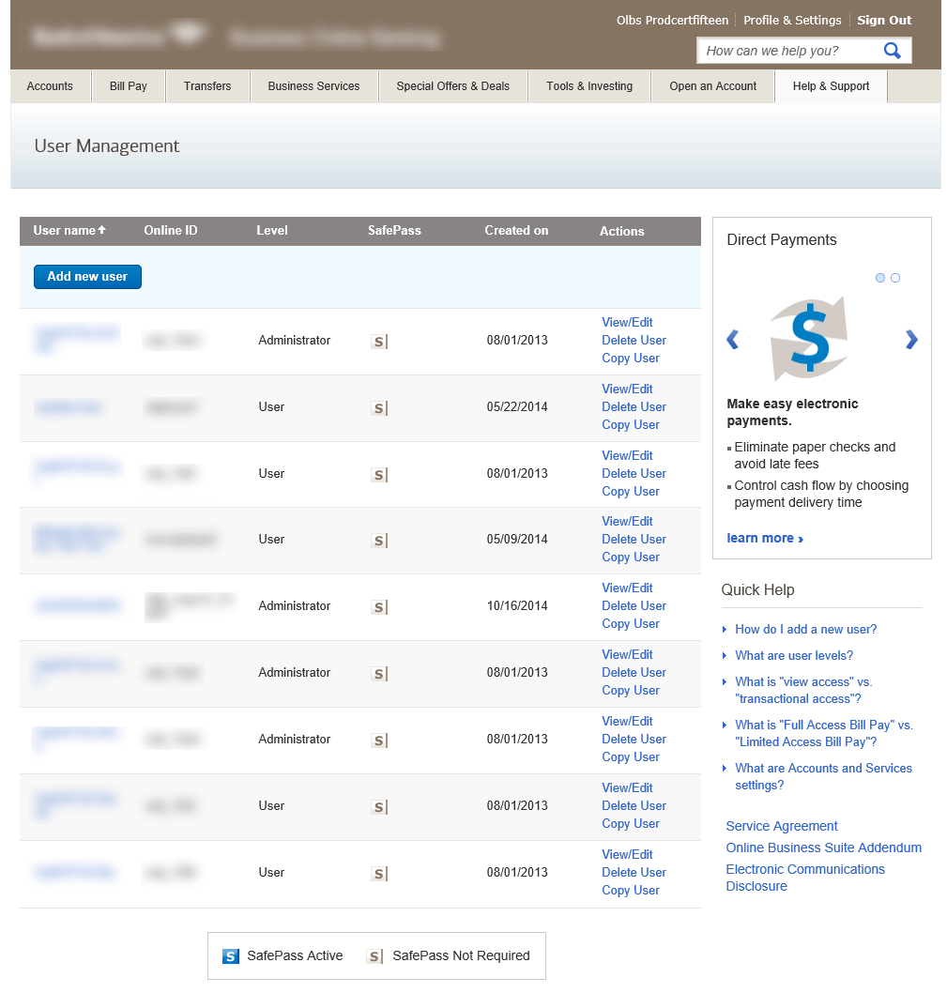Click the Quick Help heading

point(757,589)
